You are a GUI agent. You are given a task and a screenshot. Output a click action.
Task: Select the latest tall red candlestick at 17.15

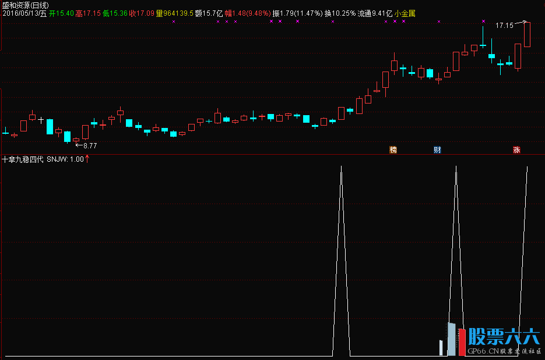coord(527,35)
